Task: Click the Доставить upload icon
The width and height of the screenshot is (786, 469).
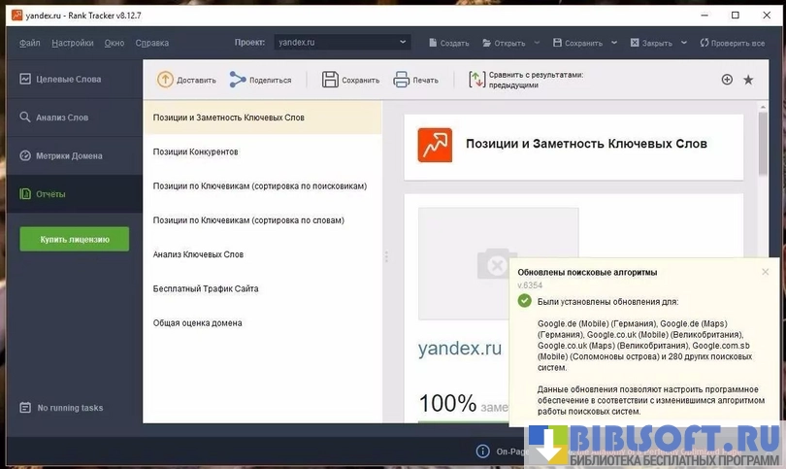Action: pos(165,80)
